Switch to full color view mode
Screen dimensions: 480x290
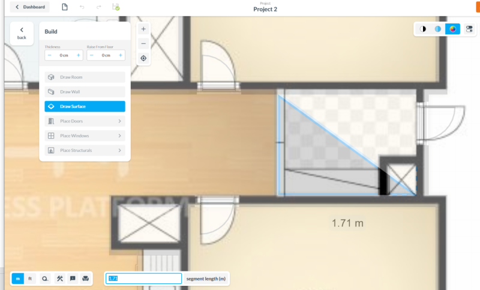click(452, 29)
